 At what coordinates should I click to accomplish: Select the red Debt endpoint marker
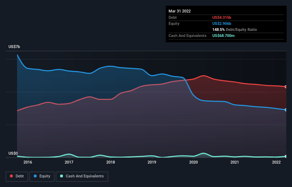[286, 87]
